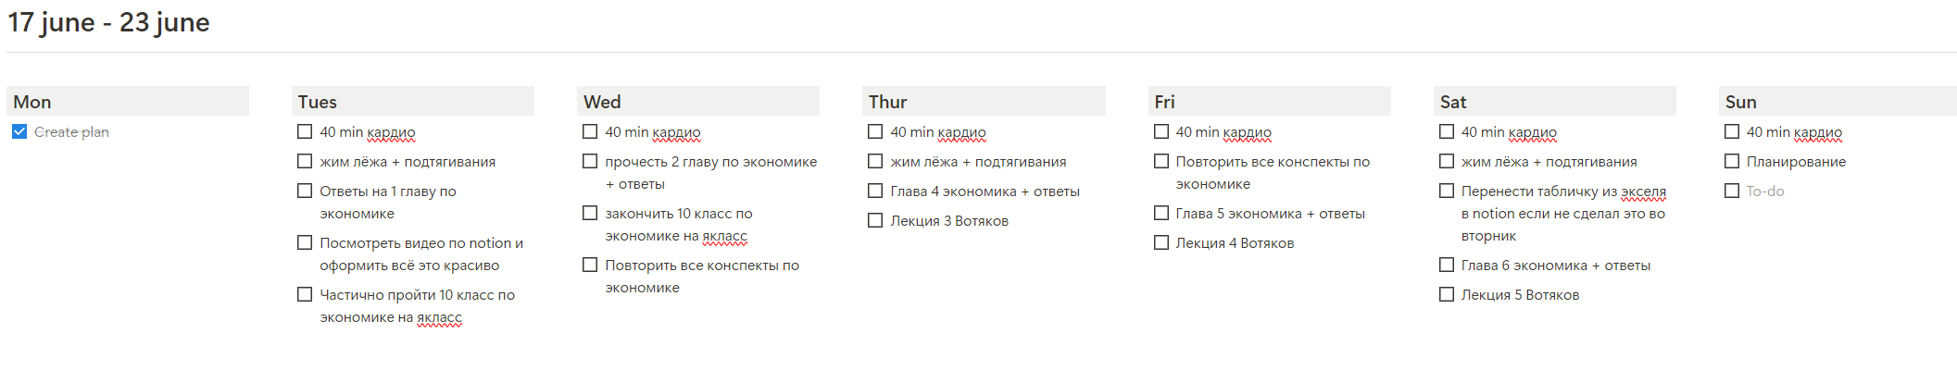This screenshot has height=383, width=1957.
Task: Tick 'Глава 5 экономика + ответы' checkbox
Action: click(x=1161, y=213)
